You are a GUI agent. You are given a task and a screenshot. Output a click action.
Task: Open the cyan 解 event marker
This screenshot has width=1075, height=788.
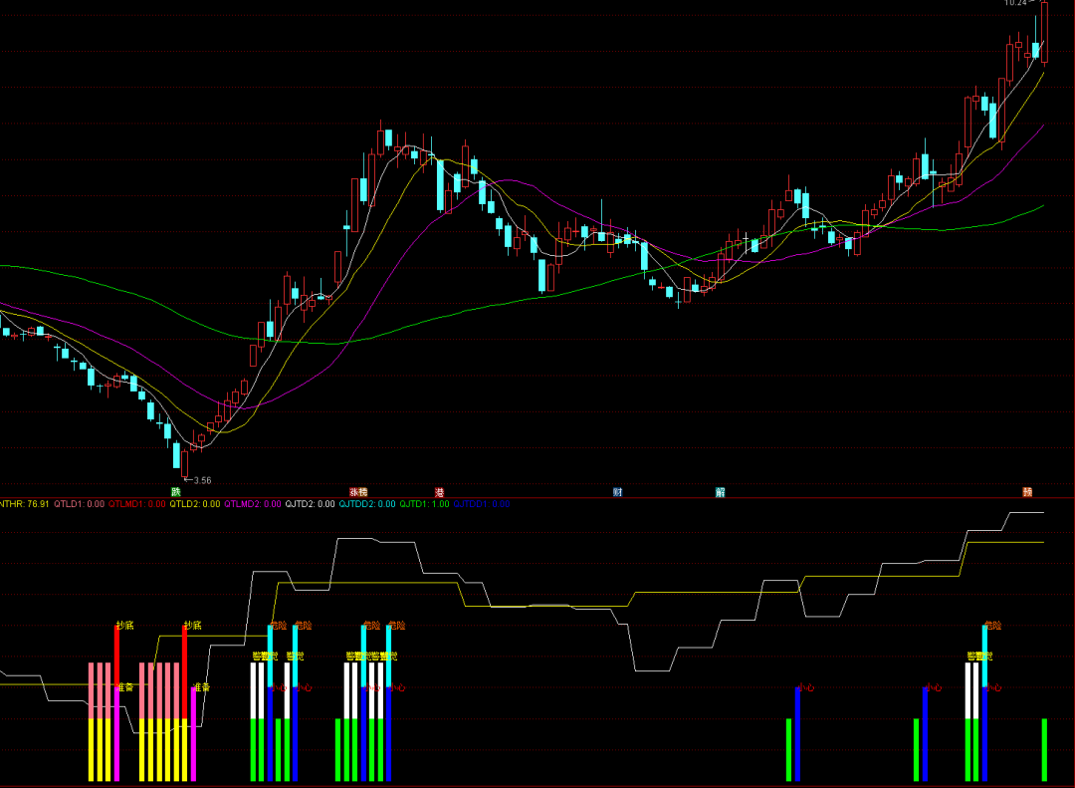pyautogui.click(x=720, y=491)
